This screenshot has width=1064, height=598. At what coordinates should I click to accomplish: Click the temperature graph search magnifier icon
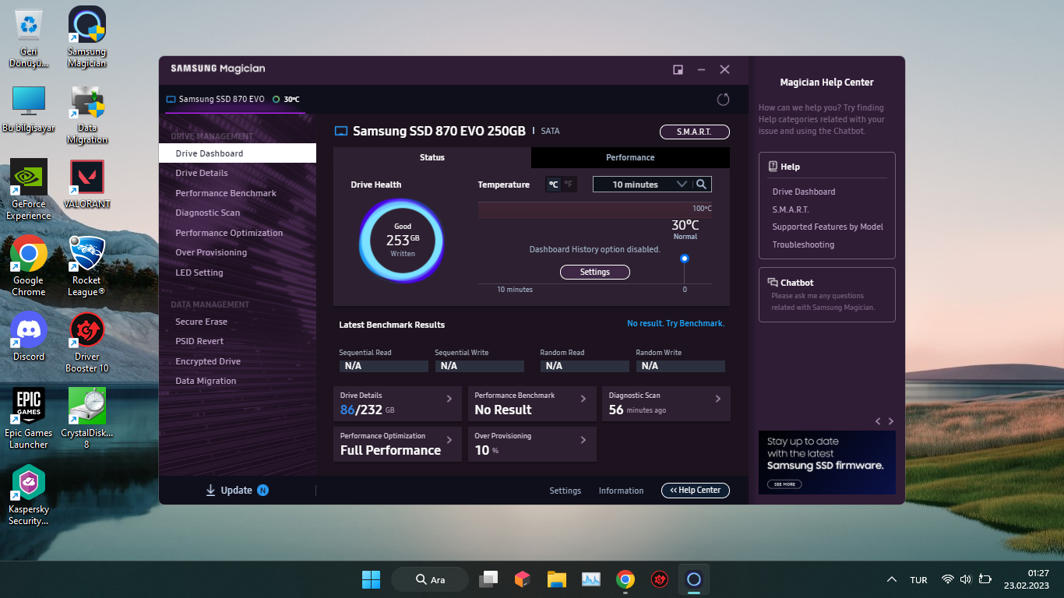coord(702,185)
